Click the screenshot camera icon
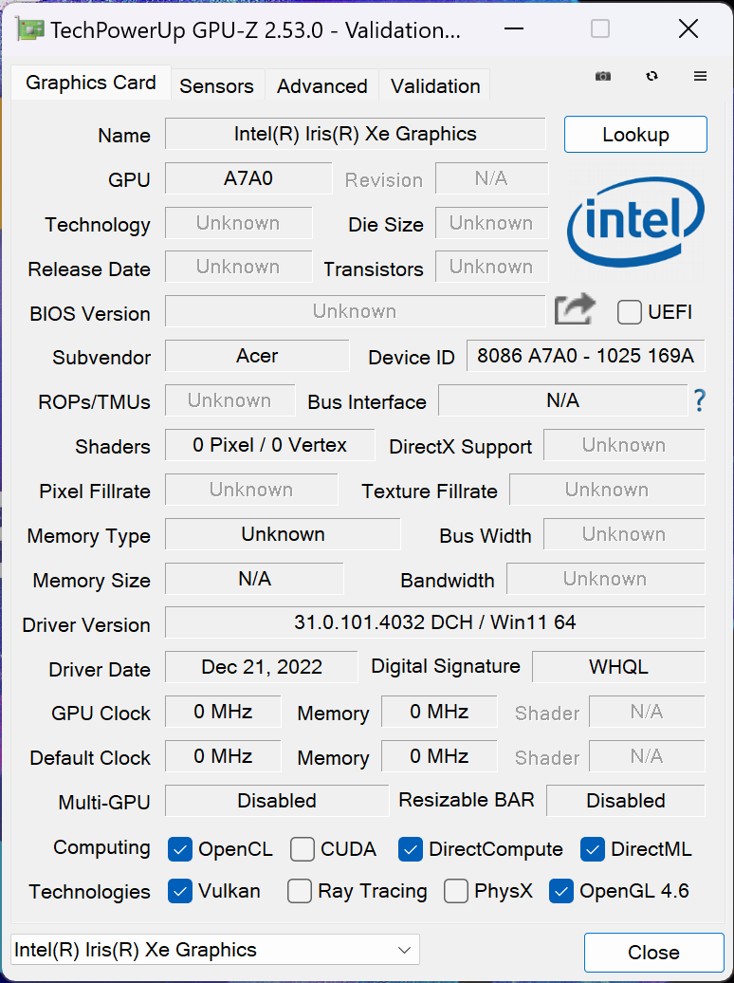The height and width of the screenshot is (983, 734). [x=603, y=76]
